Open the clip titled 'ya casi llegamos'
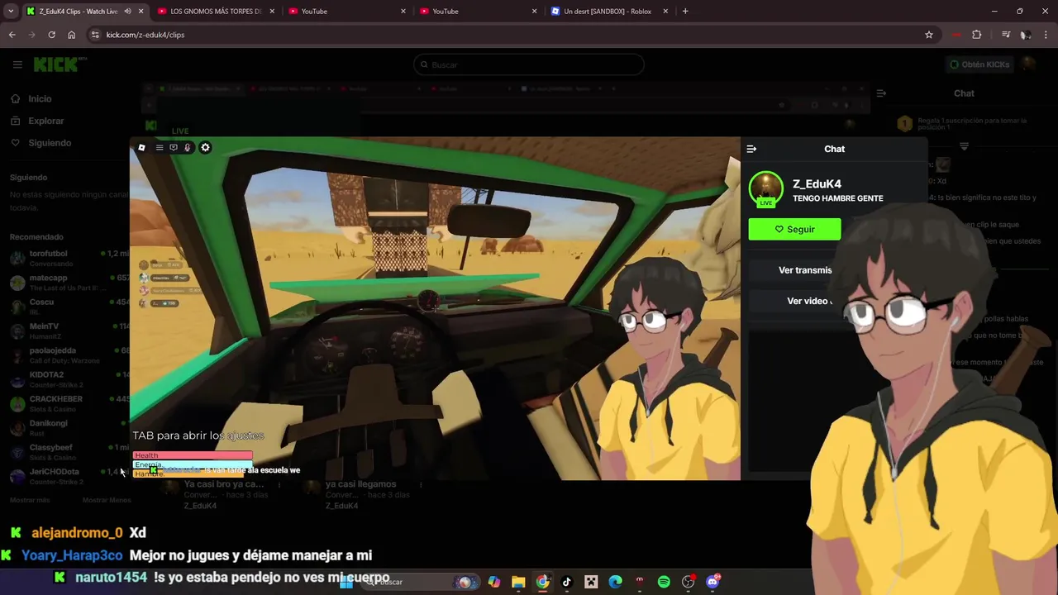 (x=360, y=484)
